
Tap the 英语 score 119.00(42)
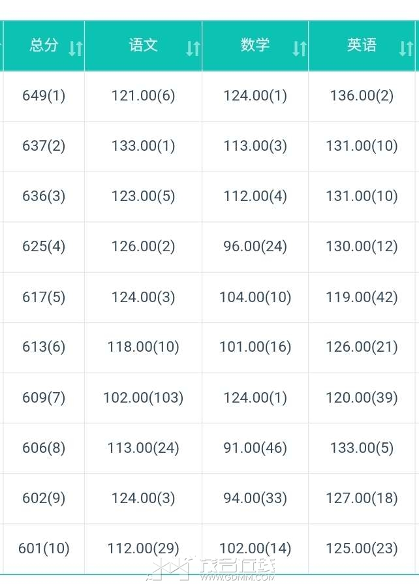pyautogui.click(x=362, y=297)
